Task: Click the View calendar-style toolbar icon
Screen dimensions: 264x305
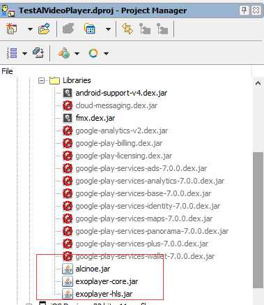Action: (90, 29)
